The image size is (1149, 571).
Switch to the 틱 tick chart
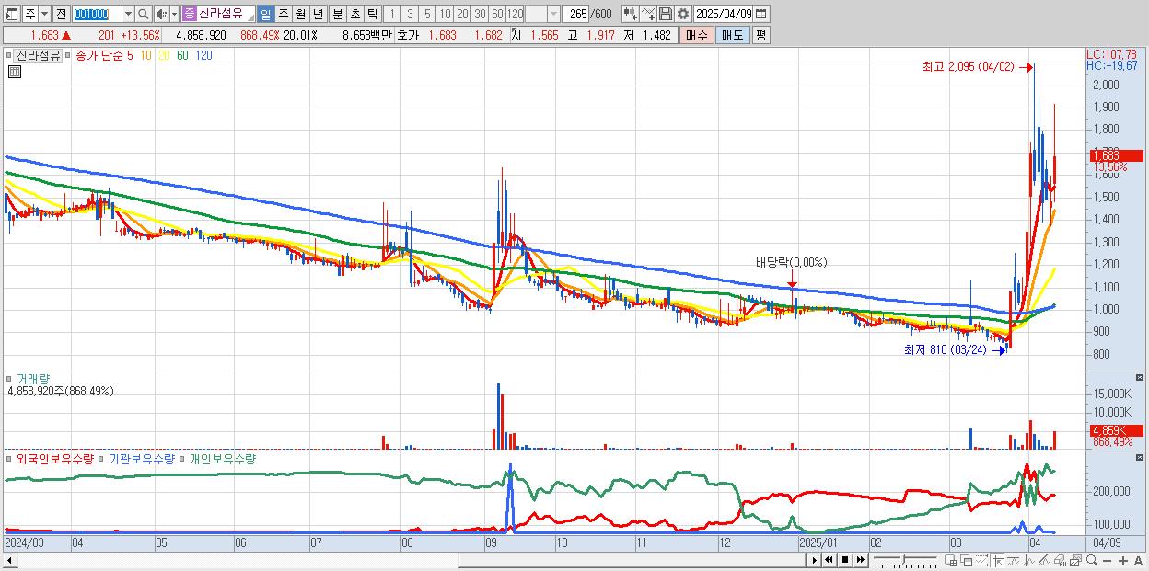(x=372, y=14)
